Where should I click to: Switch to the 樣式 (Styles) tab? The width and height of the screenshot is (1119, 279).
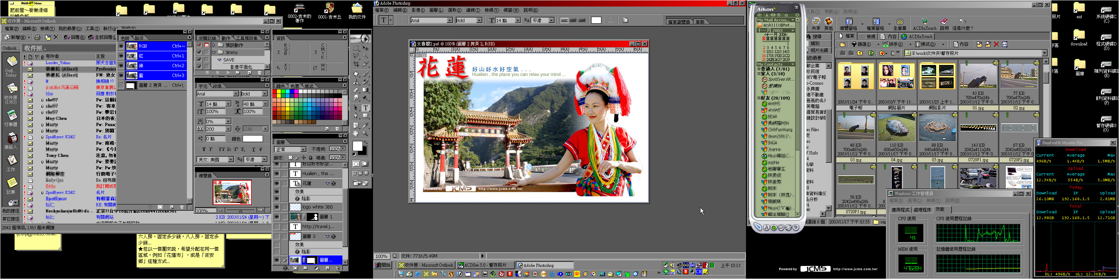pyautogui.click(x=309, y=86)
